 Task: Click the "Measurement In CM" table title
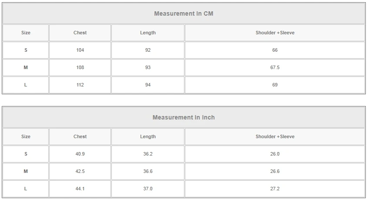pos(184,13)
